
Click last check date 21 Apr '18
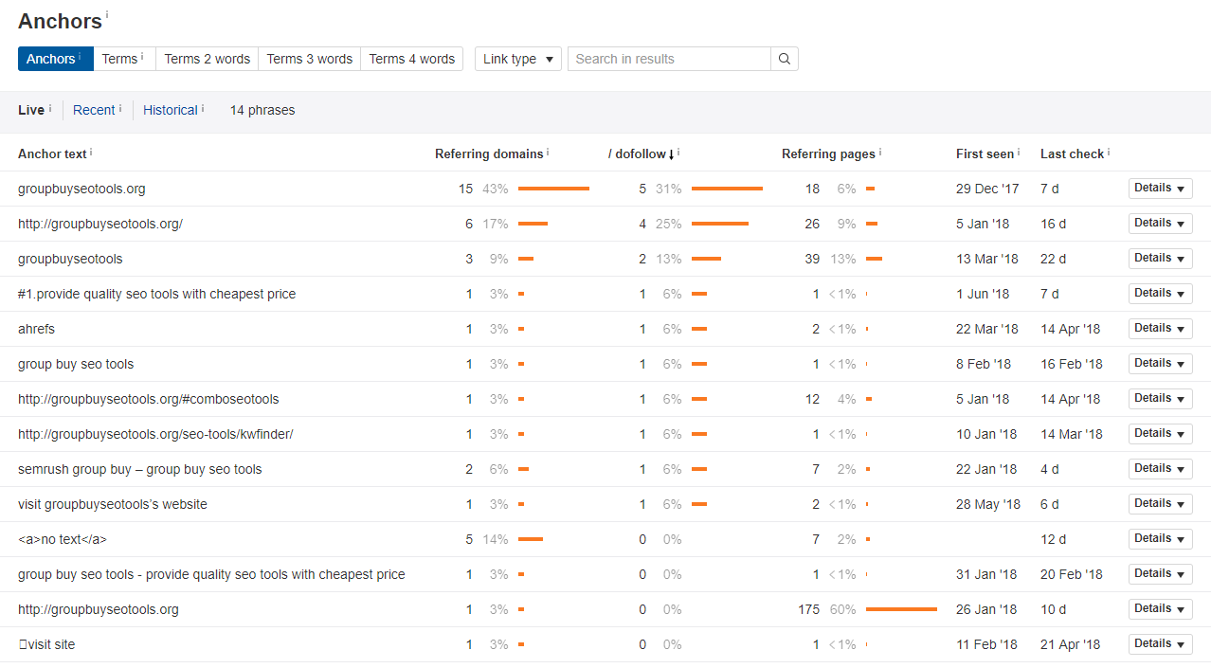(x=1070, y=644)
